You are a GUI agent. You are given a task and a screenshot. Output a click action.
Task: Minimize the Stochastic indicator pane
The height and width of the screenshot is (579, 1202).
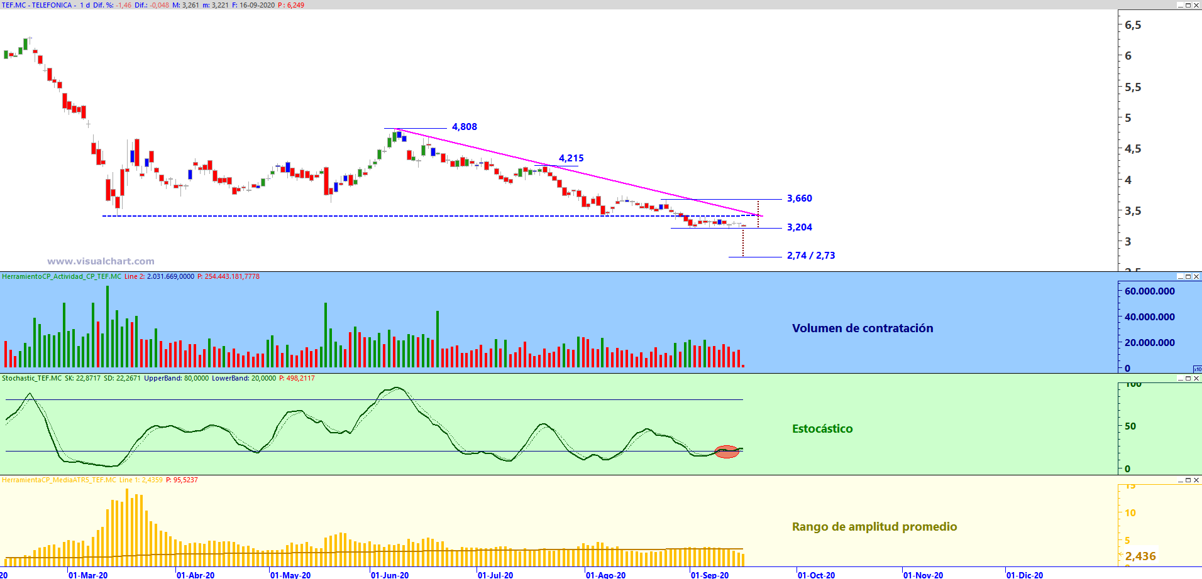1181,378
